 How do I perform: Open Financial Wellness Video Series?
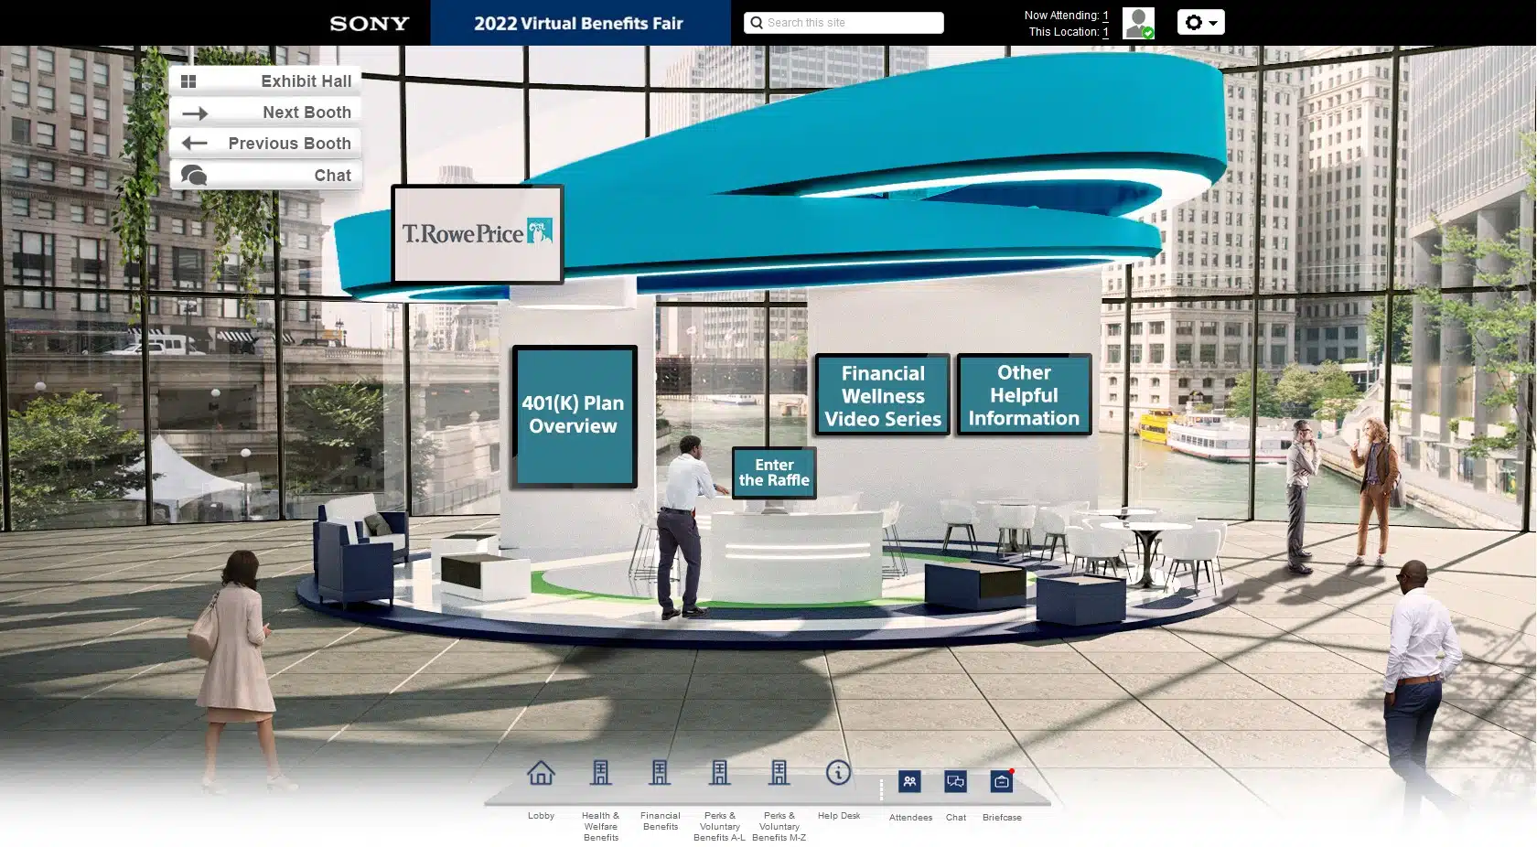click(x=883, y=395)
